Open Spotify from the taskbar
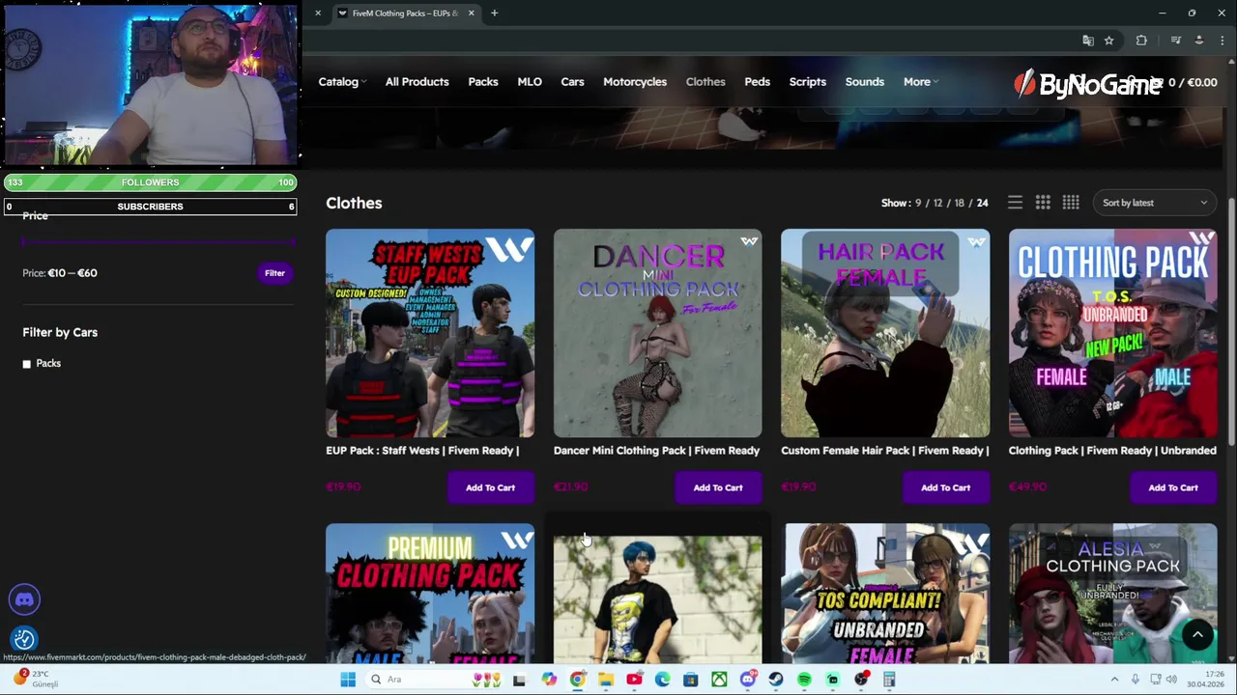Screen dimensions: 1237x695 point(804,680)
